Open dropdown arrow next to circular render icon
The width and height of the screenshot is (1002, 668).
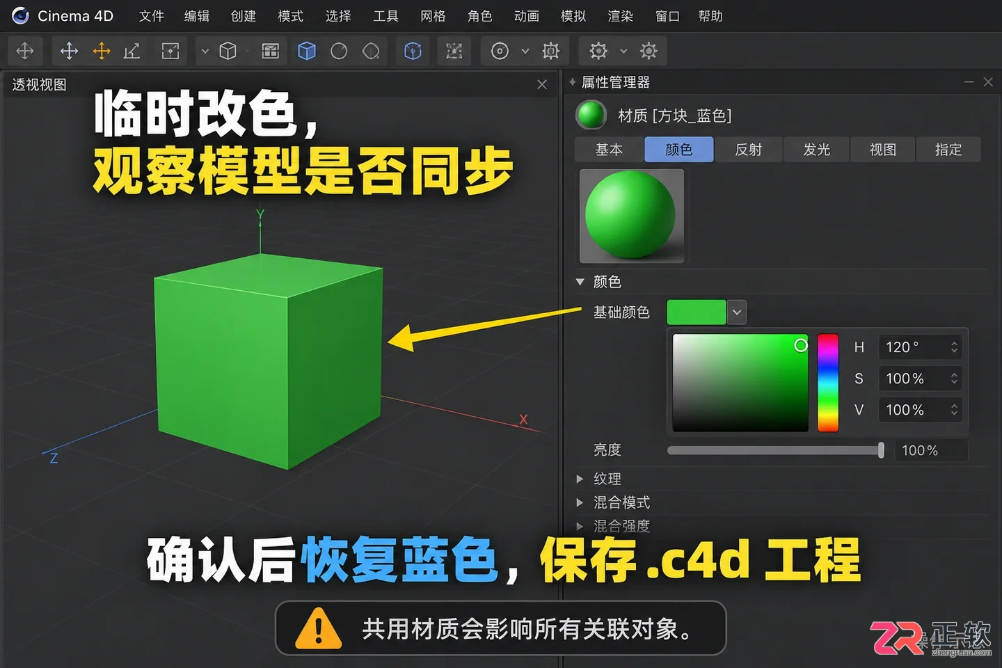coord(525,51)
